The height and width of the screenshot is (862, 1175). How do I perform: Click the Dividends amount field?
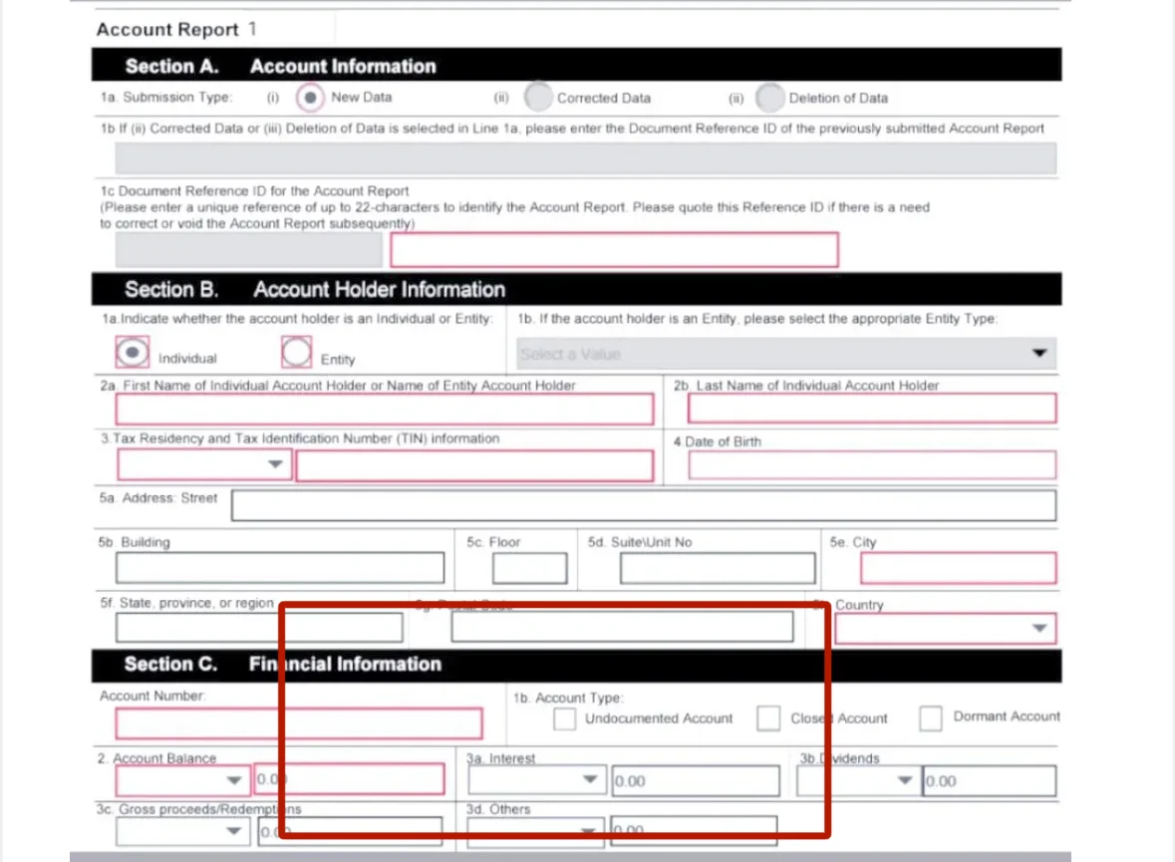(x=990, y=780)
